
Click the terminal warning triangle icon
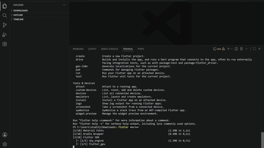coord(223,49)
